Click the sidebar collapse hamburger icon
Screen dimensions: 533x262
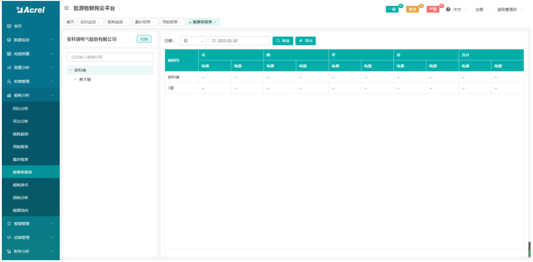pyautogui.click(x=67, y=8)
